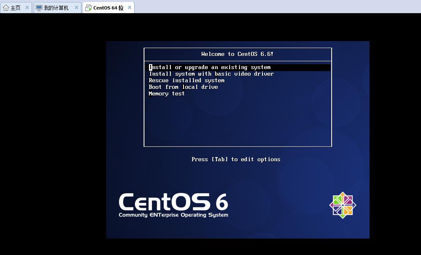Image resolution: width=421 pixels, height=255 pixels.
Task: Select "Install system with basic video driver"
Action: 211,74
